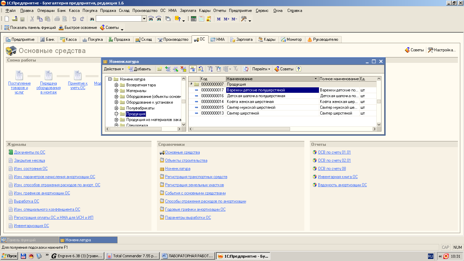Click the RU language indicator in tray
The height and width of the screenshot is (261, 464).
click(x=430, y=256)
